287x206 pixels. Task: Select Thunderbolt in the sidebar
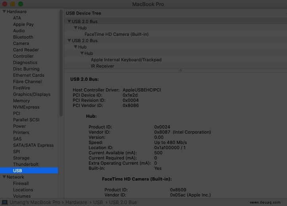[26, 164]
